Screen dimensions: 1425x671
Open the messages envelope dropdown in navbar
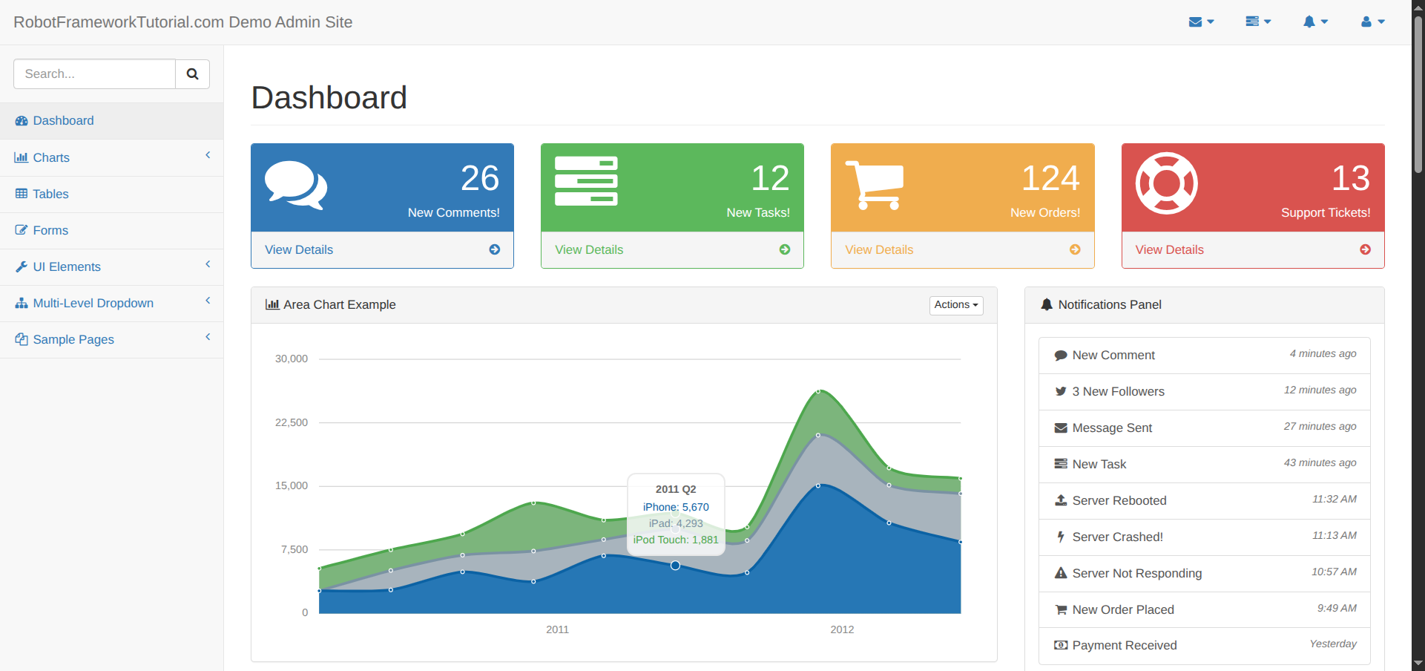[x=1200, y=22]
